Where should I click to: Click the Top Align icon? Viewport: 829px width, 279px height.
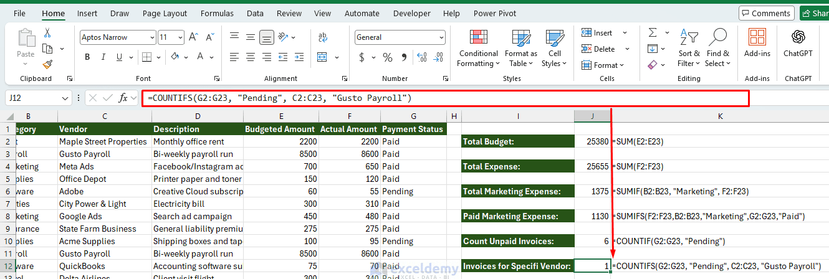point(234,37)
